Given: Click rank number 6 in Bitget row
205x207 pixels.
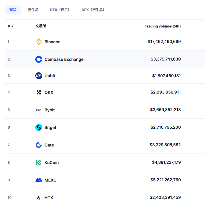Looking at the screenshot, I should pos(9,127).
